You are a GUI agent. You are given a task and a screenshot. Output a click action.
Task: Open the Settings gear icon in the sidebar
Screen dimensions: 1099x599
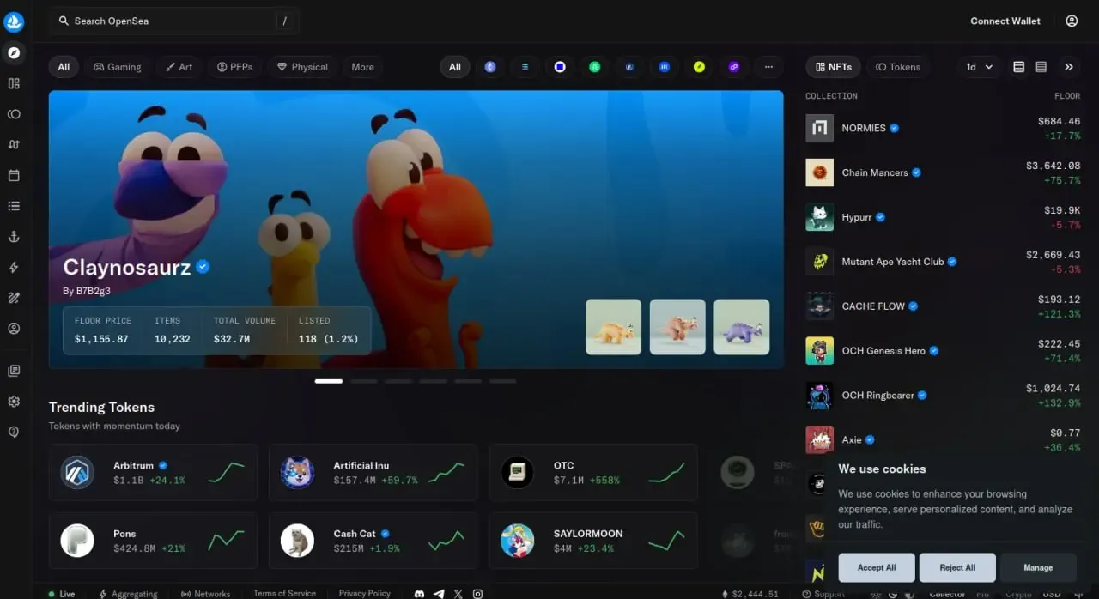pyautogui.click(x=14, y=402)
